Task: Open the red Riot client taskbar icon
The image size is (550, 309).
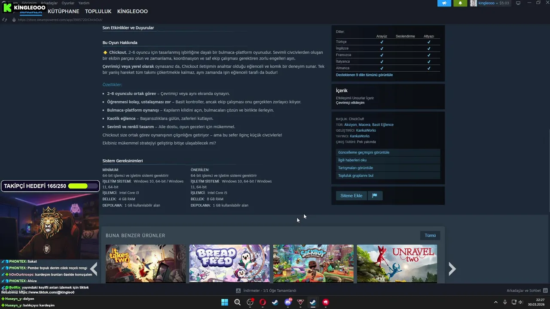Action: pyautogui.click(x=326, y=302)
